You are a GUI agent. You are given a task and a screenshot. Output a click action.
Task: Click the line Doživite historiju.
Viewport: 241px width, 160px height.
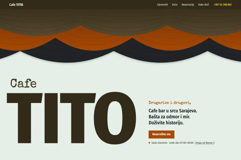point(166,123)
